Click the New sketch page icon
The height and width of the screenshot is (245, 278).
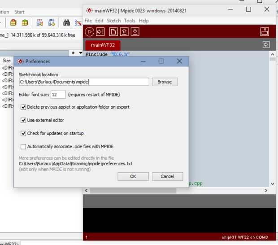pyautogui.click(x=113, y=32)
